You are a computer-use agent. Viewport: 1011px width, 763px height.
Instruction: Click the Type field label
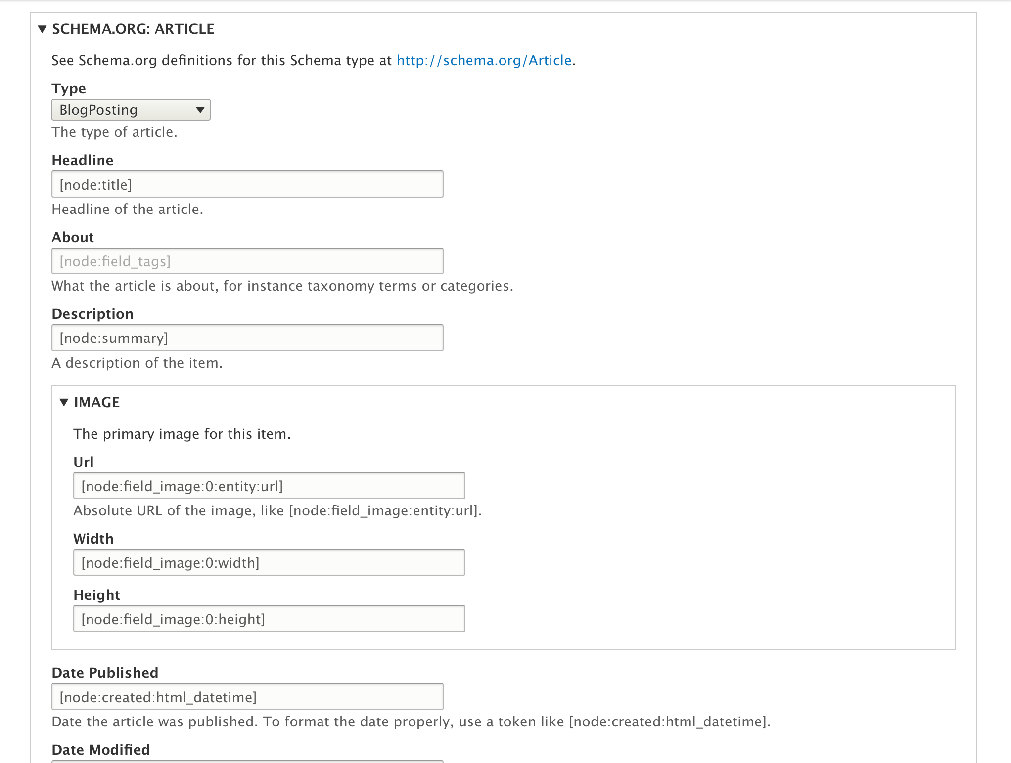[x=69, y=88]
